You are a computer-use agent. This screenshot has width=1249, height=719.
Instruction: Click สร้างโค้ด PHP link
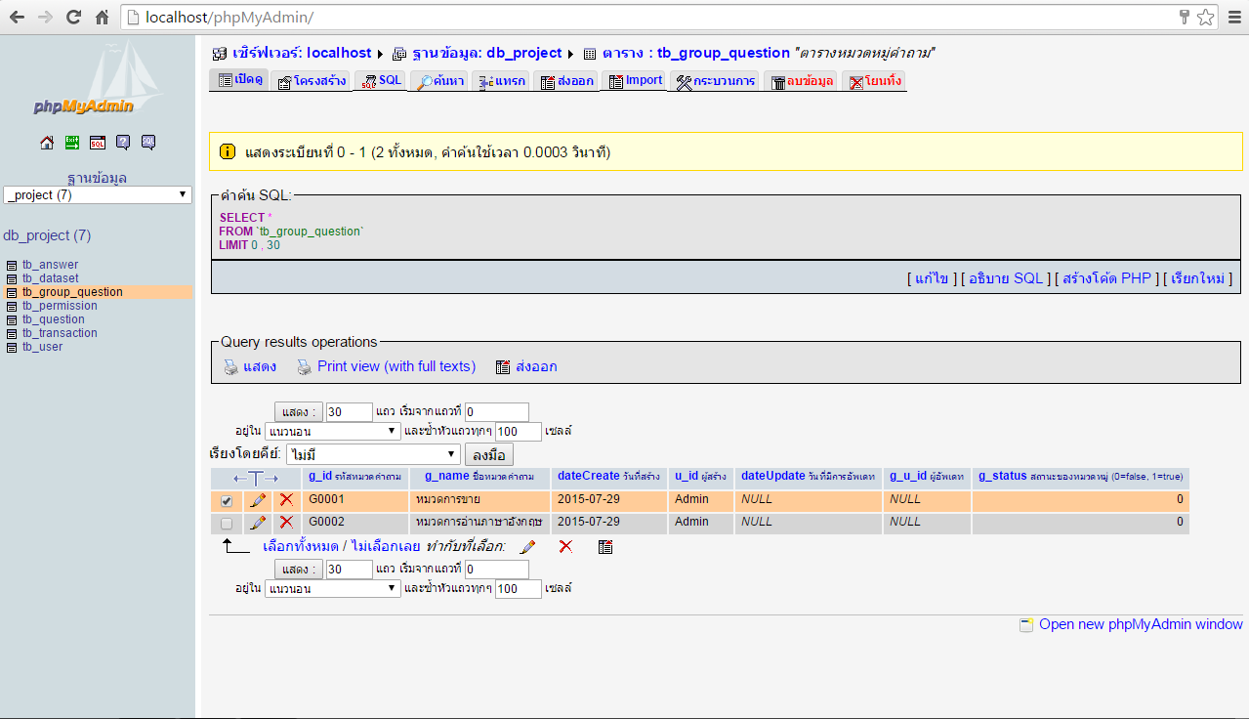point(1106,278)
